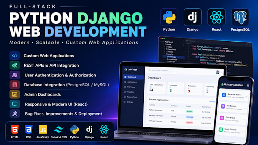258x145 pixels.
Task: Expand the config folder in the editor tree
Action: (169, 54)
